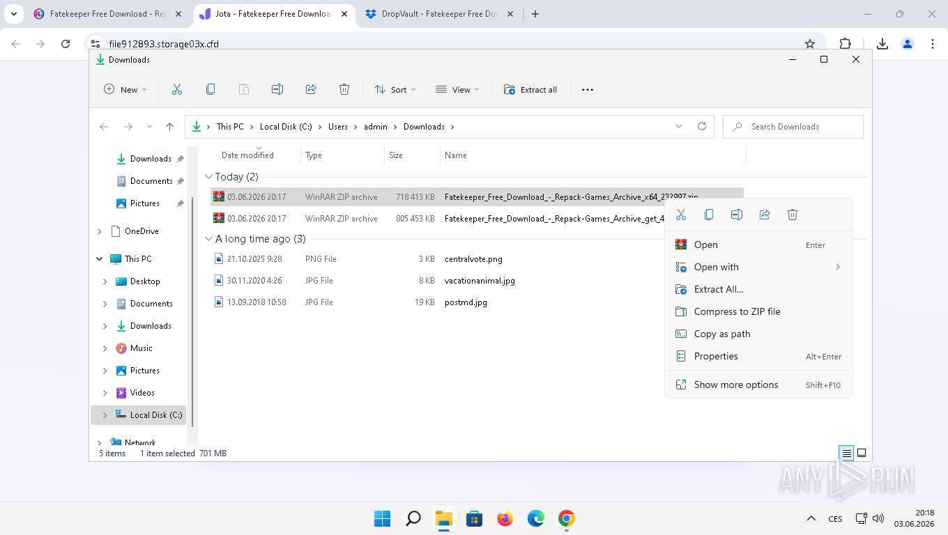Go up one folder level
948x535 pixels.
(169, 127)
